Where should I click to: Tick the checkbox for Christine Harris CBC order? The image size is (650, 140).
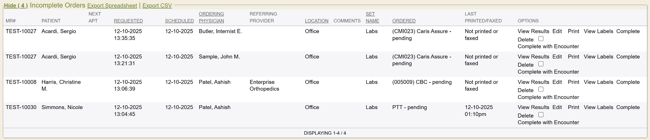click(x=541, y=89)
